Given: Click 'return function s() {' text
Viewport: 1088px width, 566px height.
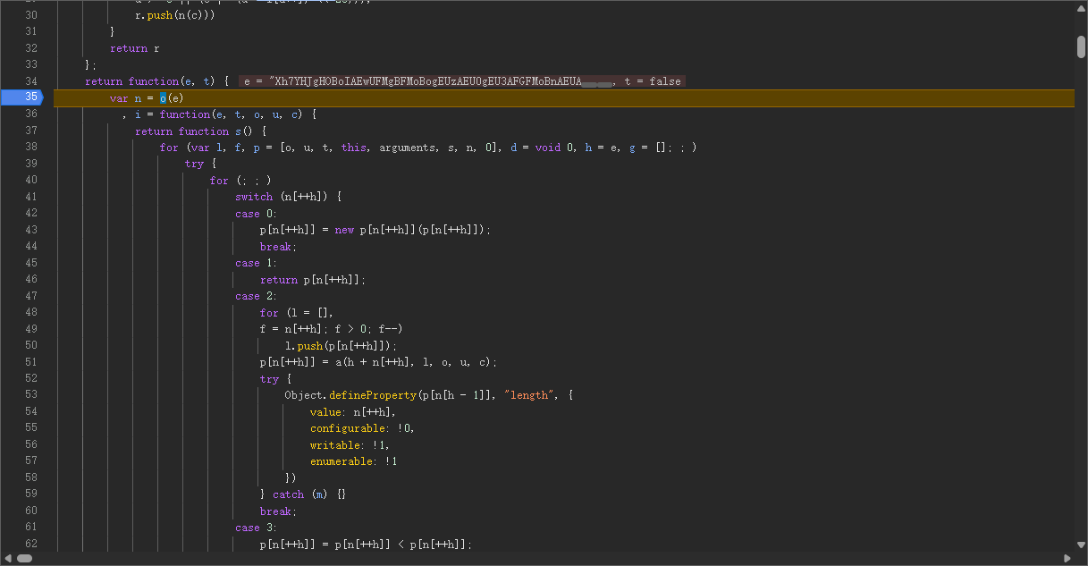Looking at the screenshot, I should 201,131.
